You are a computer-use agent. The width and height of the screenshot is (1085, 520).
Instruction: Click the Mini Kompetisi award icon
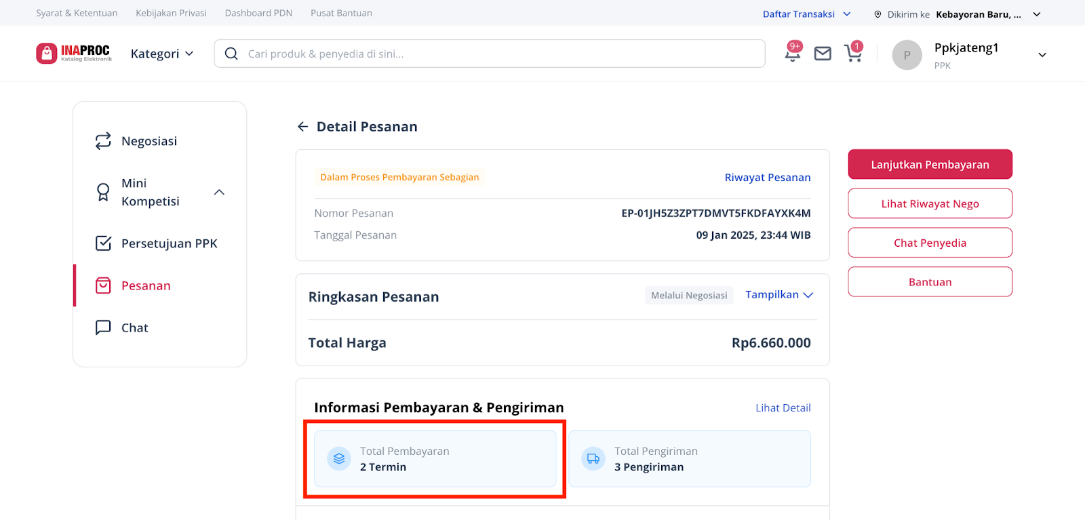click(103, 192)
